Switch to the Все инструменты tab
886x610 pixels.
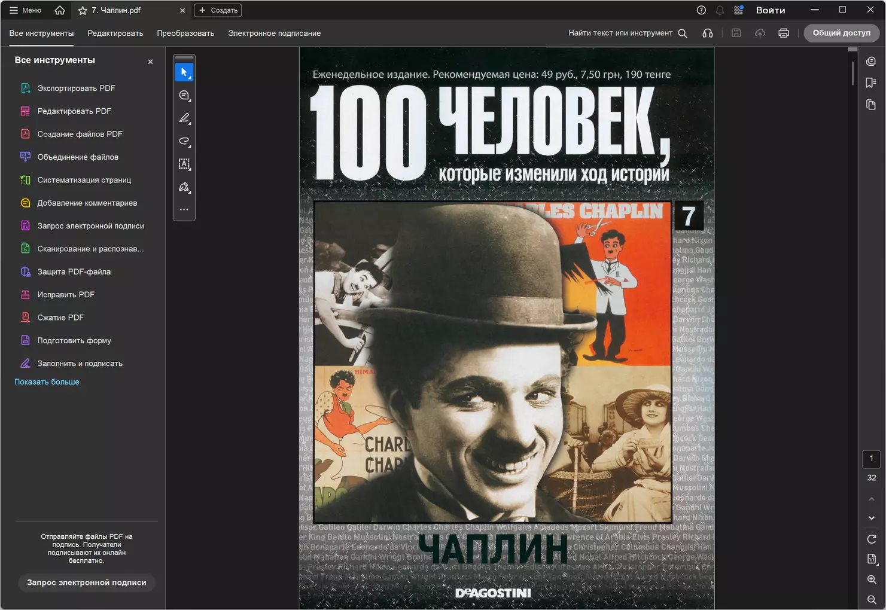point(41,33)
